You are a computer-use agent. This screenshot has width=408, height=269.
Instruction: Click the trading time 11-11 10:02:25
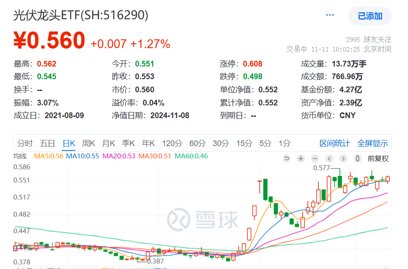click(x=336, y=49)
